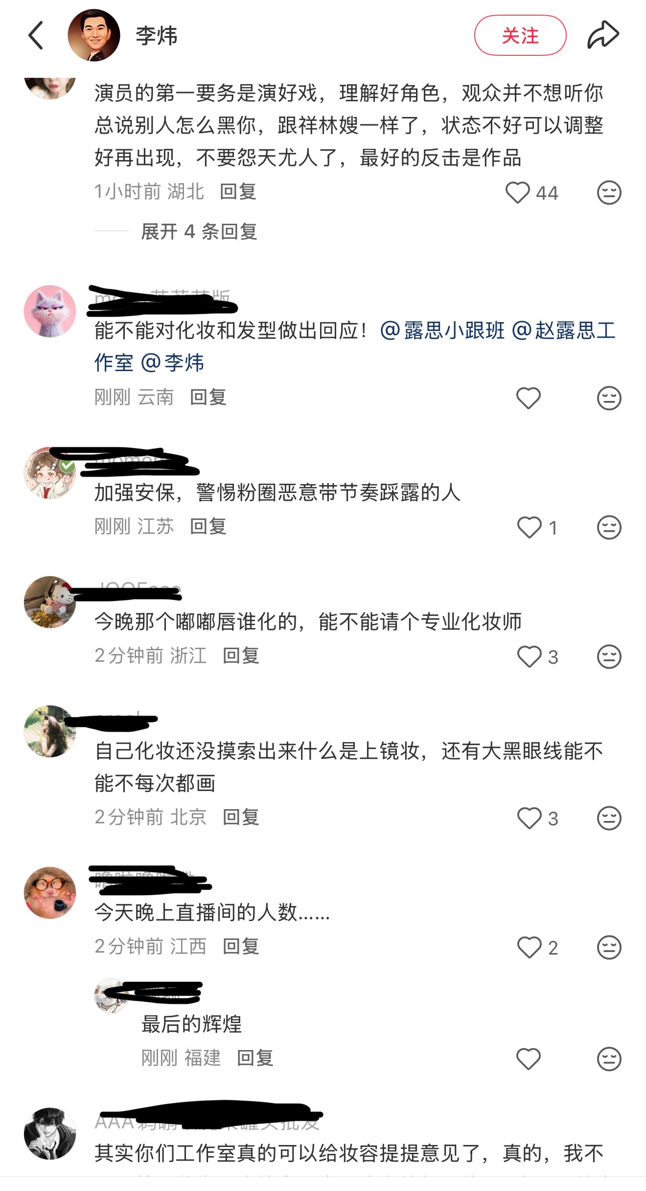This screenshot has height=1191, width=646.
Task: Expand 展开 4 条回复 replies
Action: 199,232
